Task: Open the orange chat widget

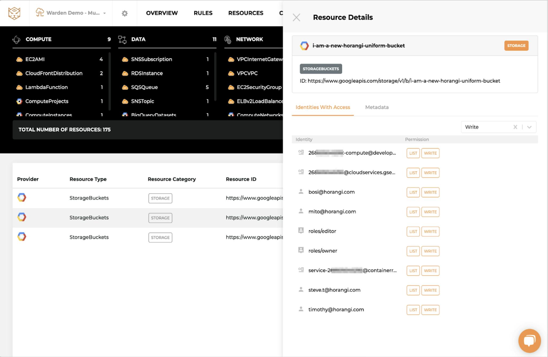Action: [530, 341]
